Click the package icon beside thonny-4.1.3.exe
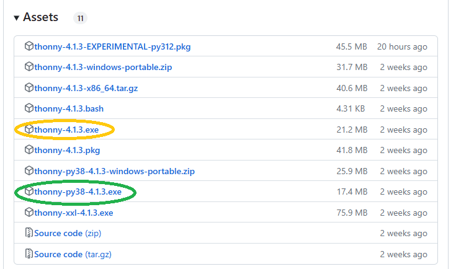Viewport: 456px width, 269px height. pyautogui.click(x=29, y=130)
